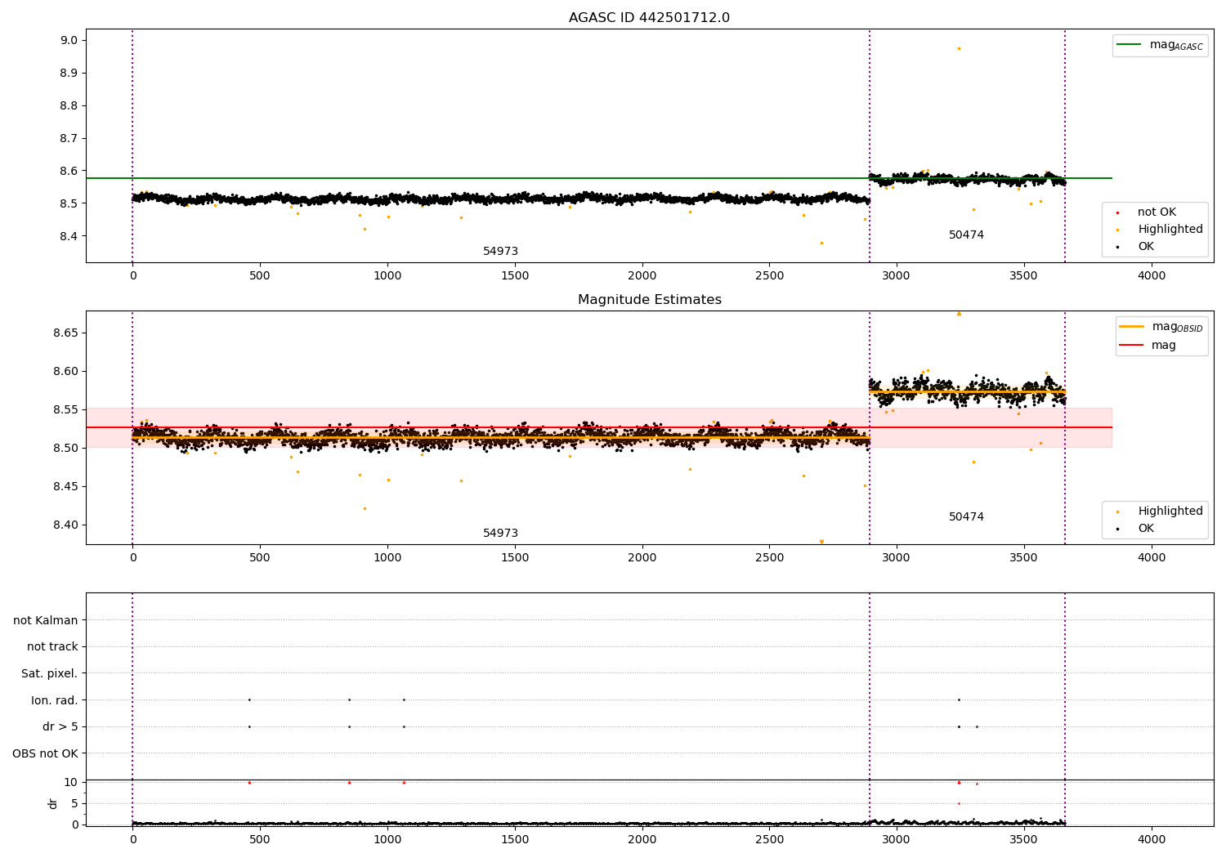Viewport: 1226px width, 858px height.
Task: Click the 'not track' row label
Action: point(52,647)
